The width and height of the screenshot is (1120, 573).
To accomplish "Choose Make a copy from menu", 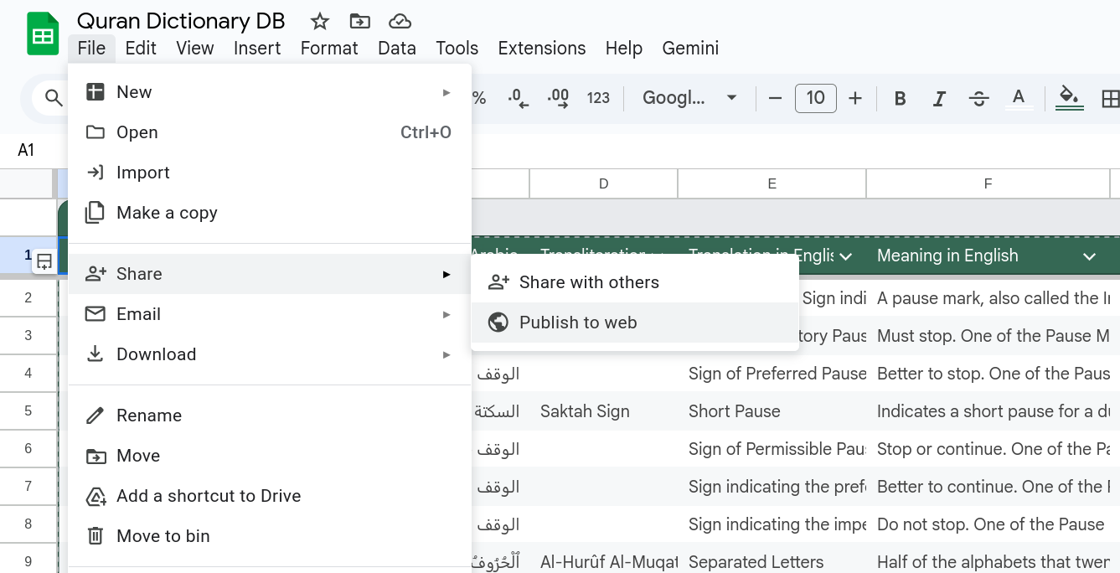I will [x=167, y=213].
